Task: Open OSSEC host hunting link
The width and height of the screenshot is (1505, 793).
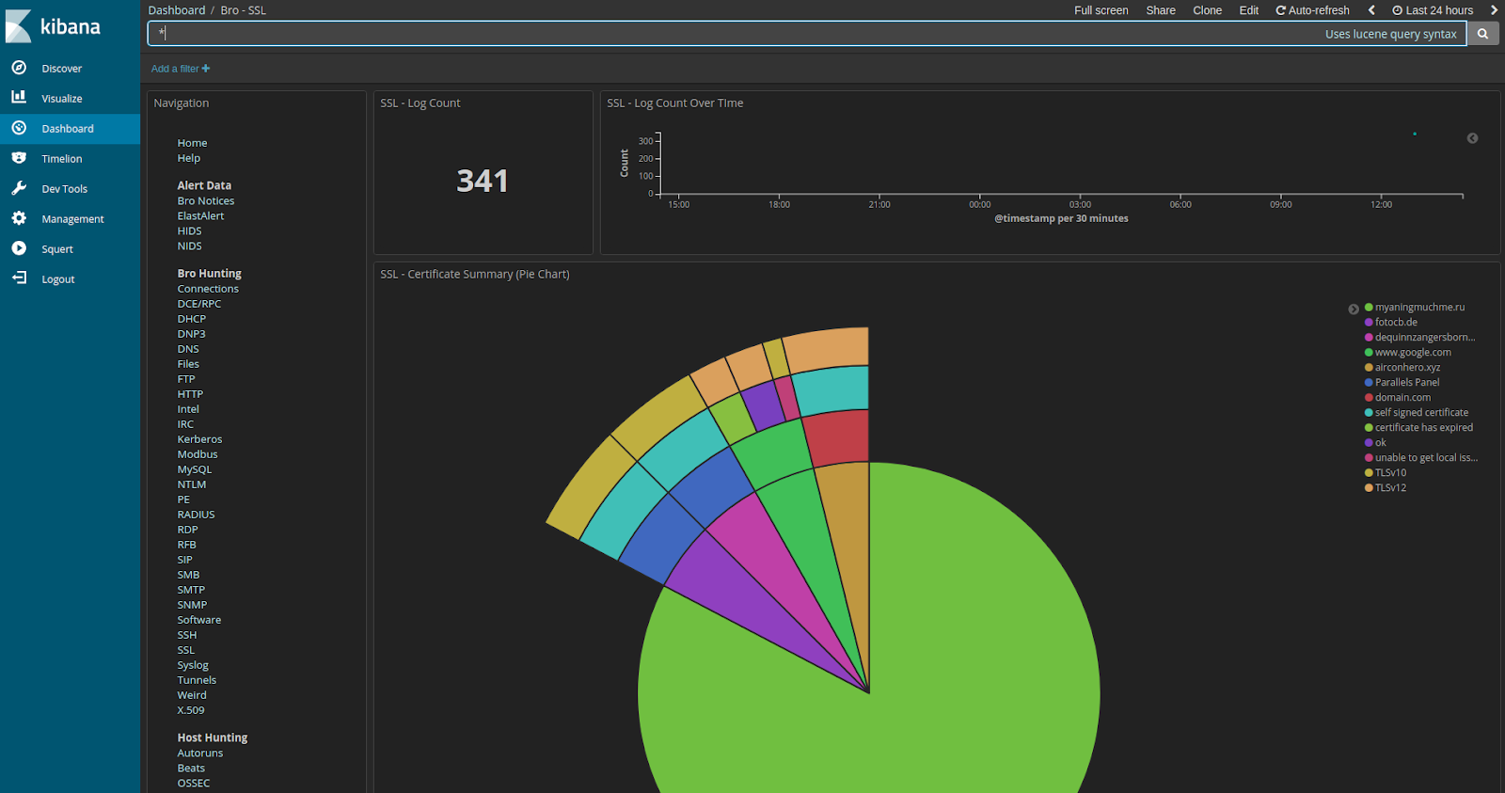Action: pos(194,783)
